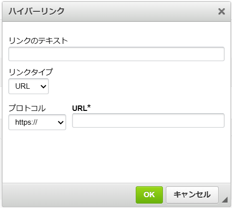Click the ハイパーリンク dialog title text
Image resolution: width=232 pixels, height=208 pixels.
[x=37, y=11]
